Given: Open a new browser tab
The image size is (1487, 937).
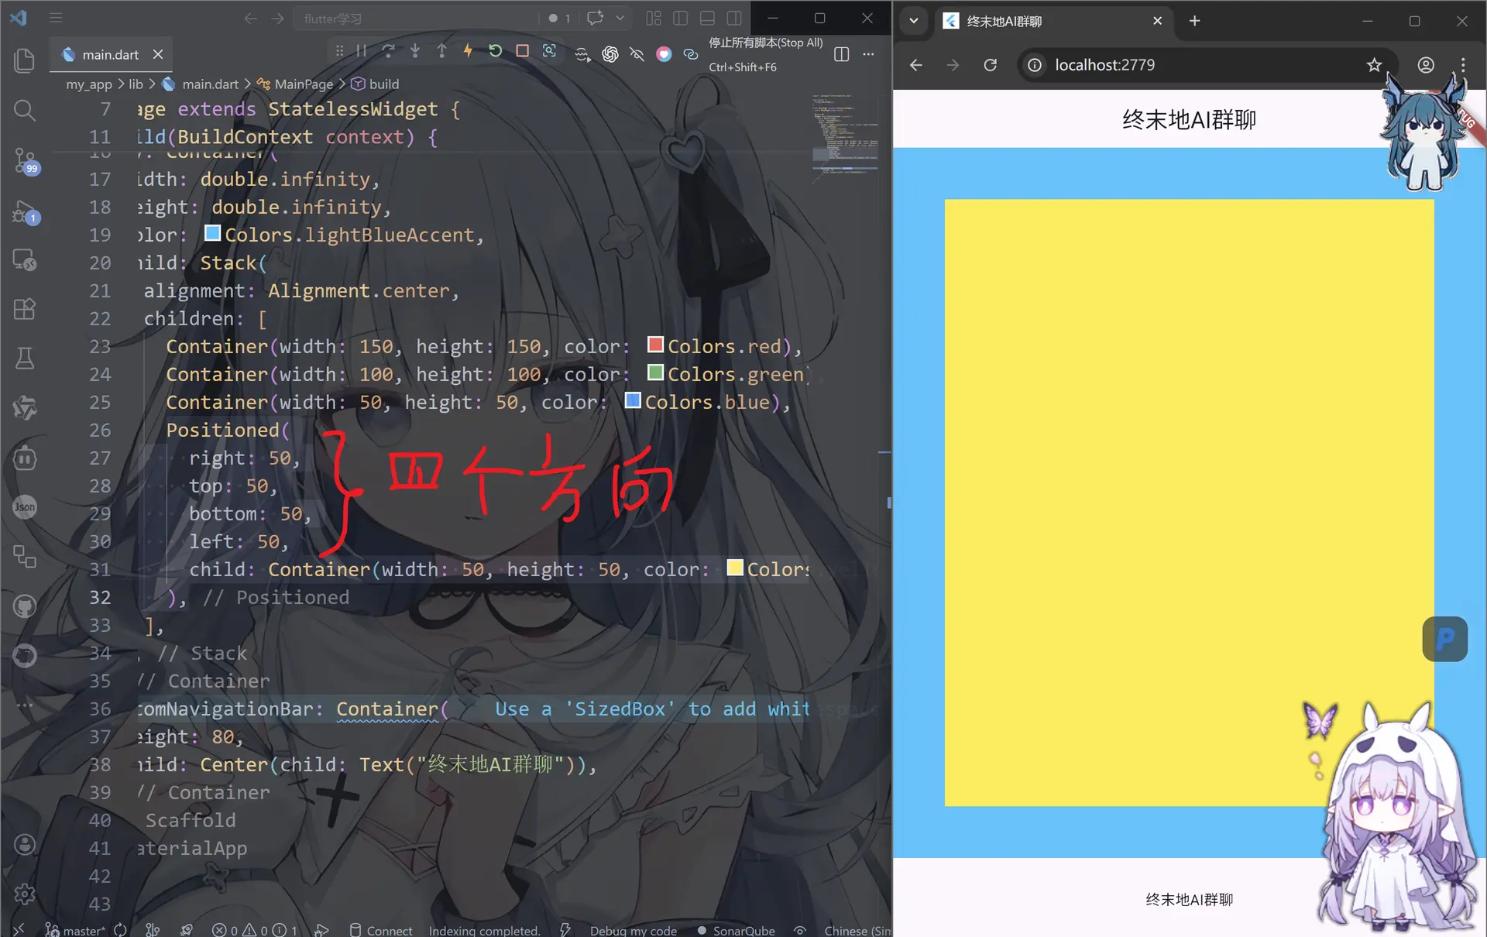Looking at the screenshot, I should click(1194, 21).
